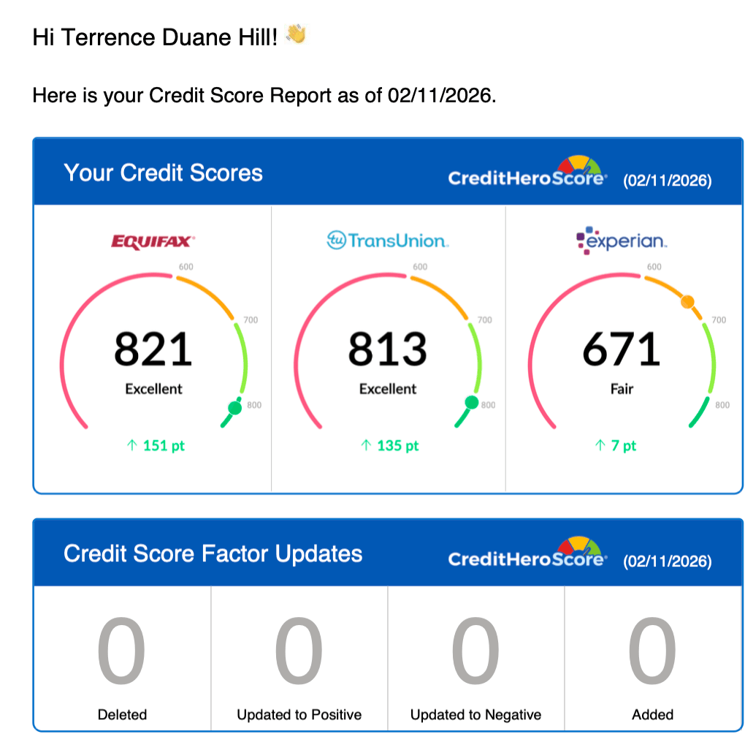The height and width of the screenshot is (734, 745).
Task: Click the Credit Score Factor Updates heading
Action: (213, 553)
